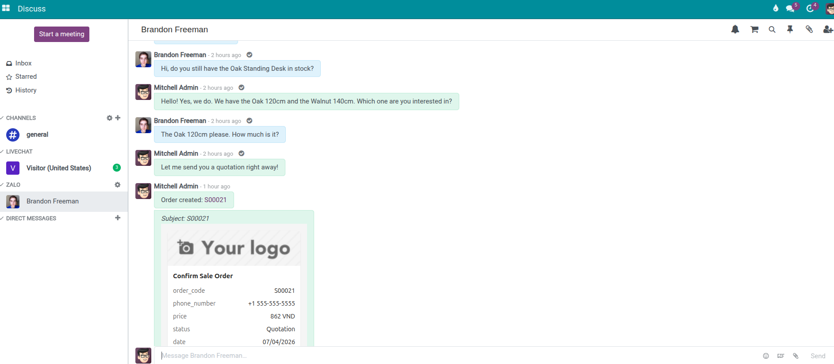834x364 pixels.
Task: Open the emoji picker in composer
Action: click(x=766, y=356)
